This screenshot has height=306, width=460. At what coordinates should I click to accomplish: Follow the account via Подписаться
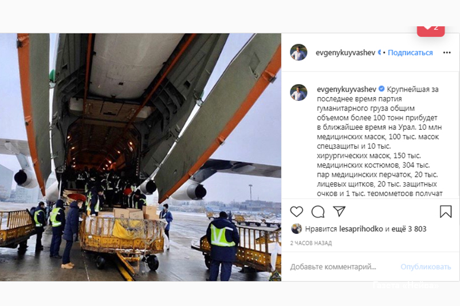pos(410,53)
